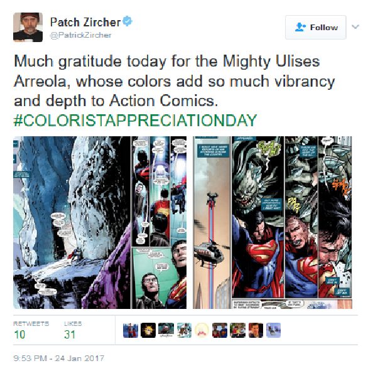Open the Superman fight comic page image
Image resolution: width=373 pixels, height=373 pixels.
(273, 222)
